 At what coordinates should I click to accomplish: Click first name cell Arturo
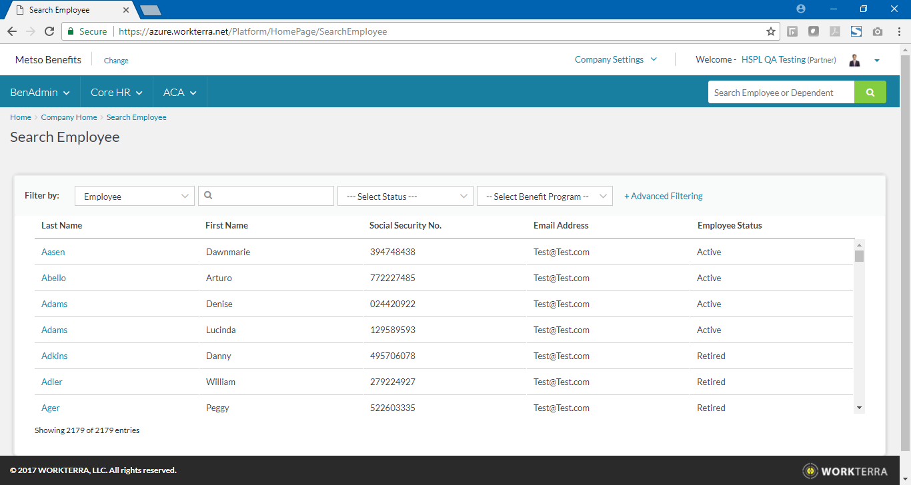pyautogui.click(x=219, y=278)
